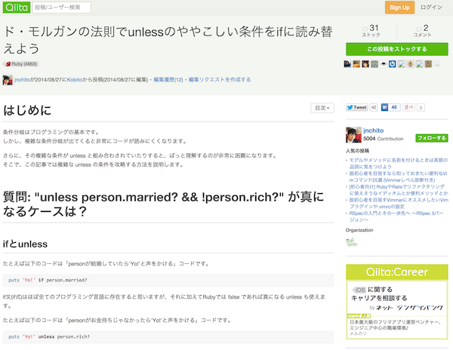This screenshot has width=453, height=350.
Task: Click the Google +1 button
Action: [x=408, y=107]
